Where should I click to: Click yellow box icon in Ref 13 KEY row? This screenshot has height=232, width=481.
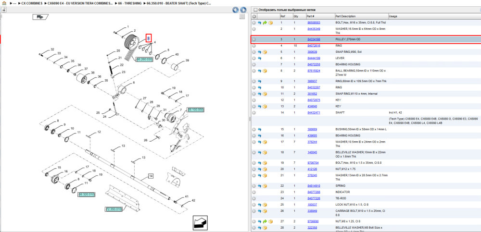click(x=265, y=106)
